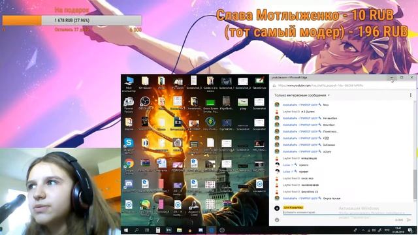418x235 pixels.
Task: Click the highlighted Аля Ковалева name
Action: coord(293,208)
